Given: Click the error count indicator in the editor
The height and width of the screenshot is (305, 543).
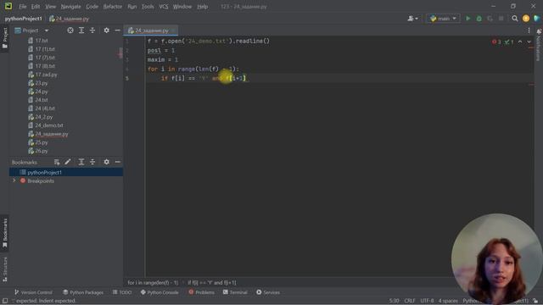Looking at the screenshot, I should tap(496, 42).
